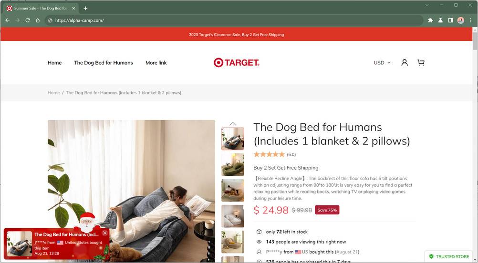This screenshot has height=263, width=478.
Task: Click the address bar URL field
Action: coord(234,20)
